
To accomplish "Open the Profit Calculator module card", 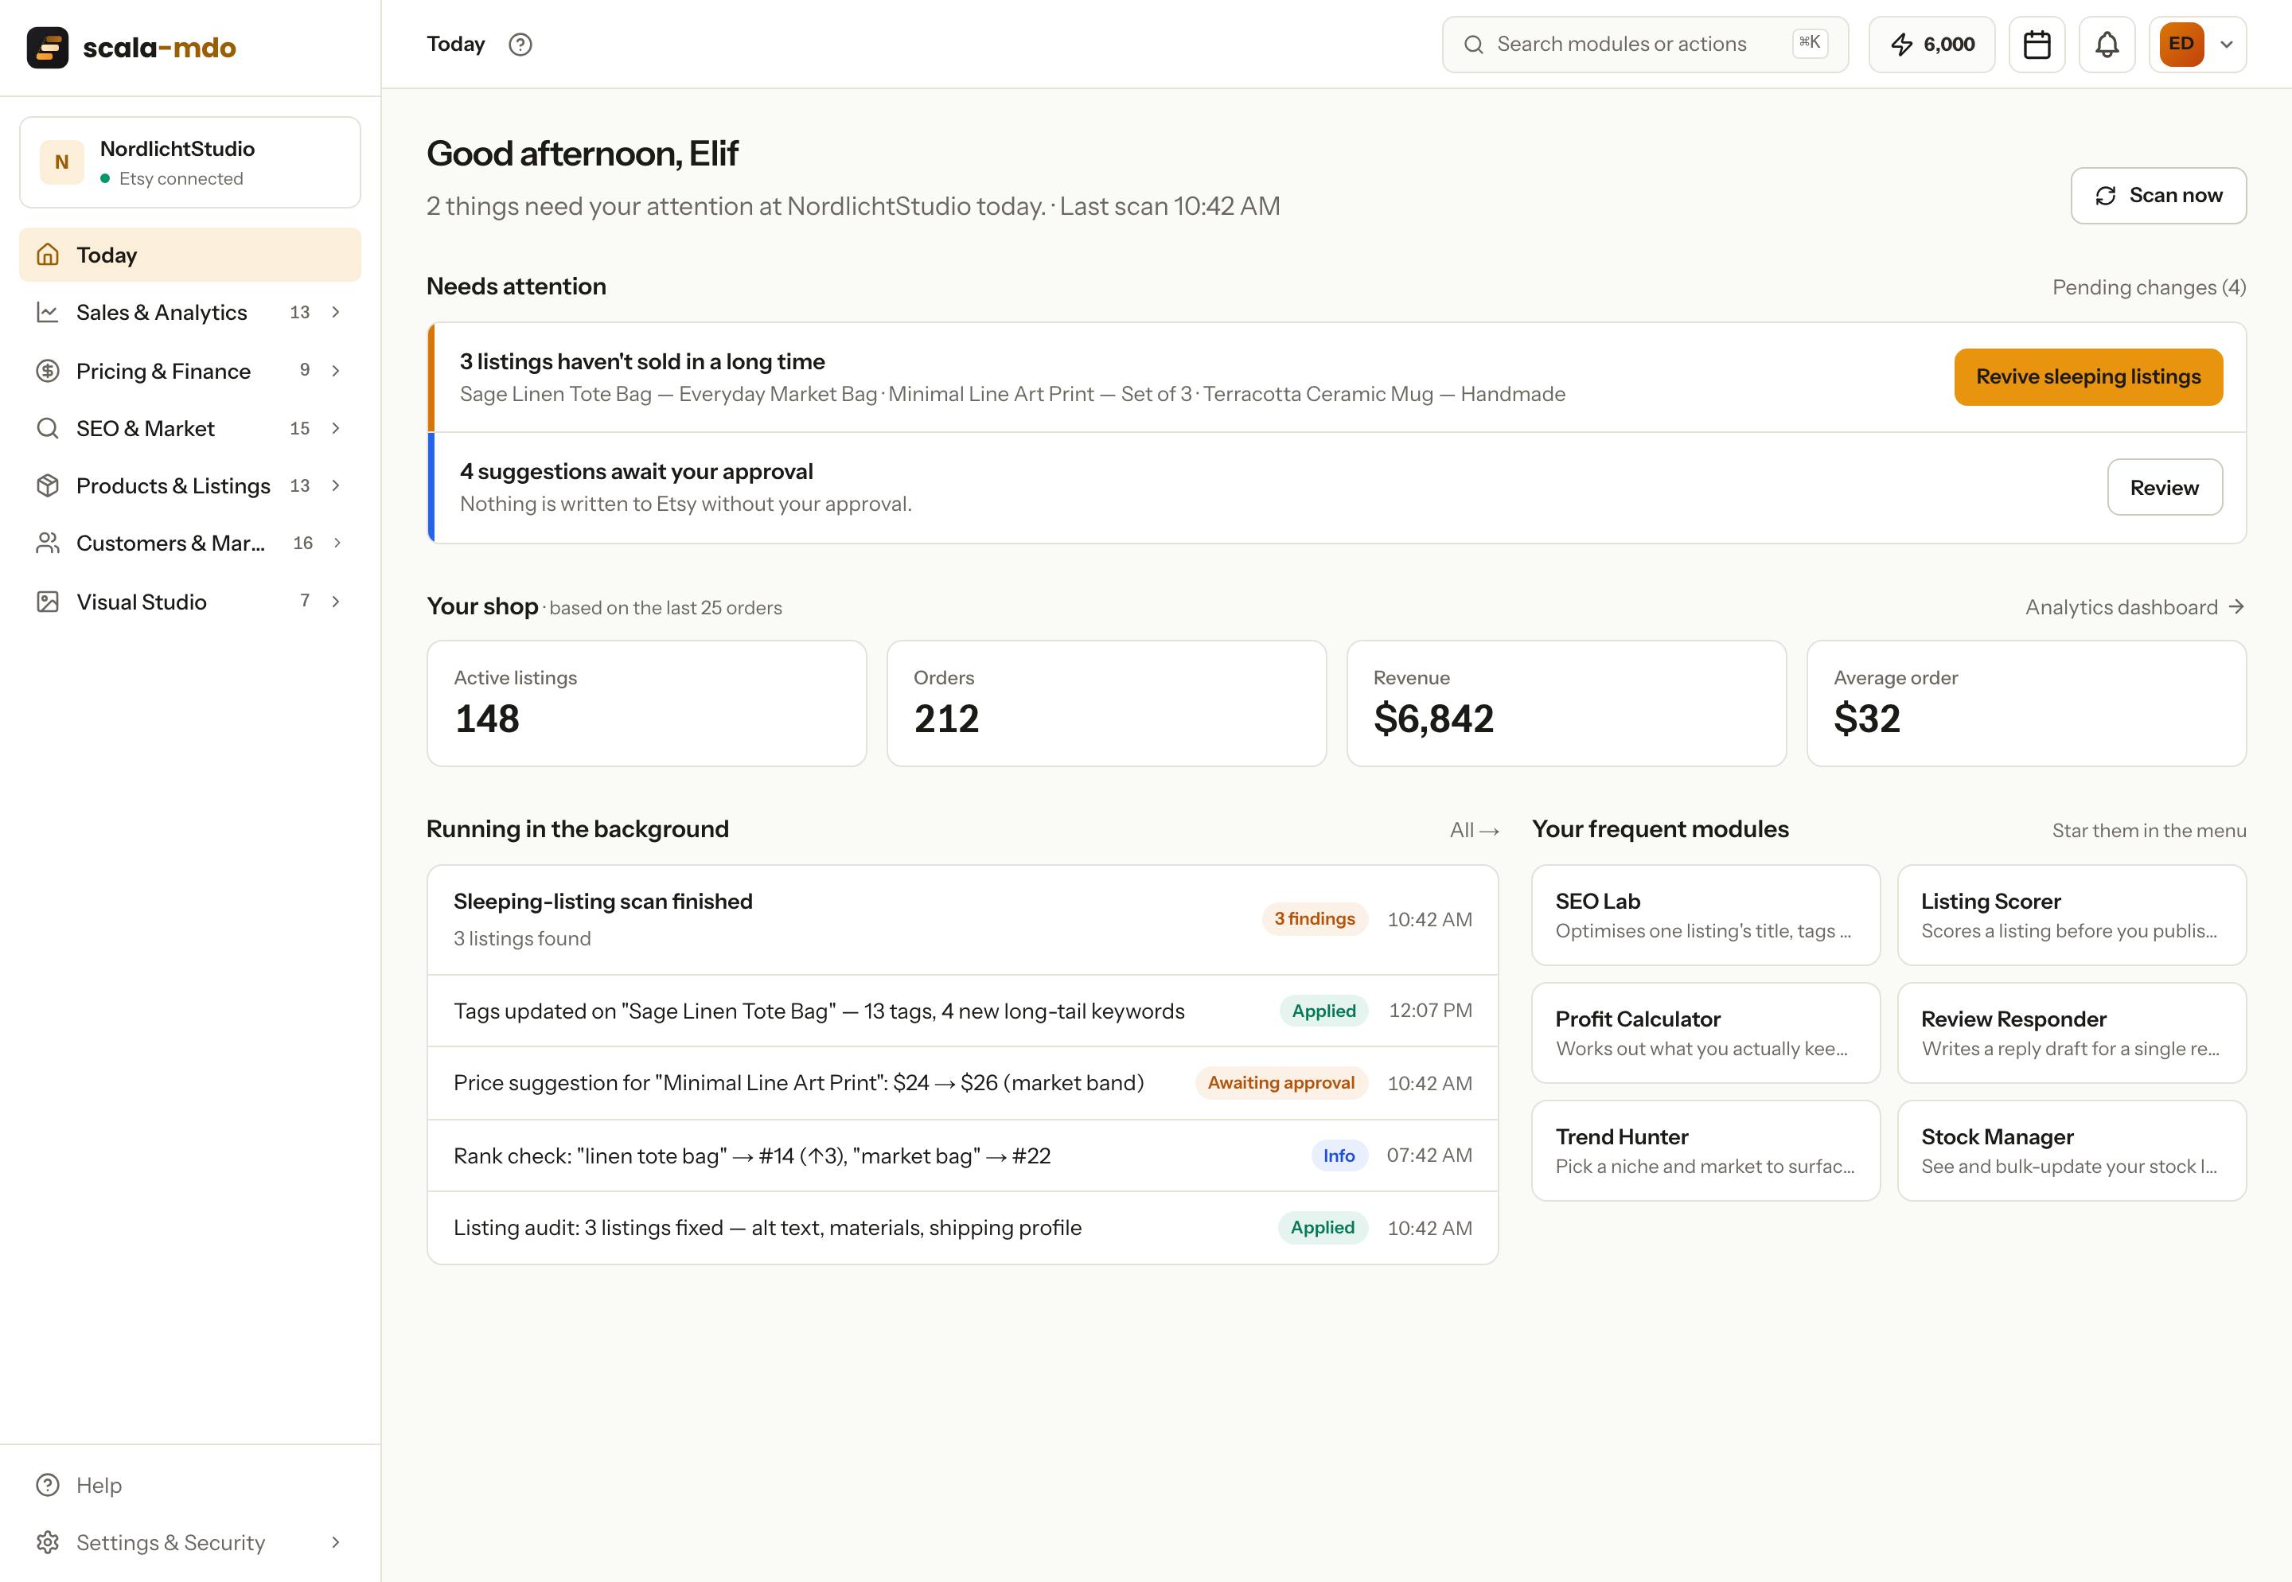I will click(1705, 1033).
